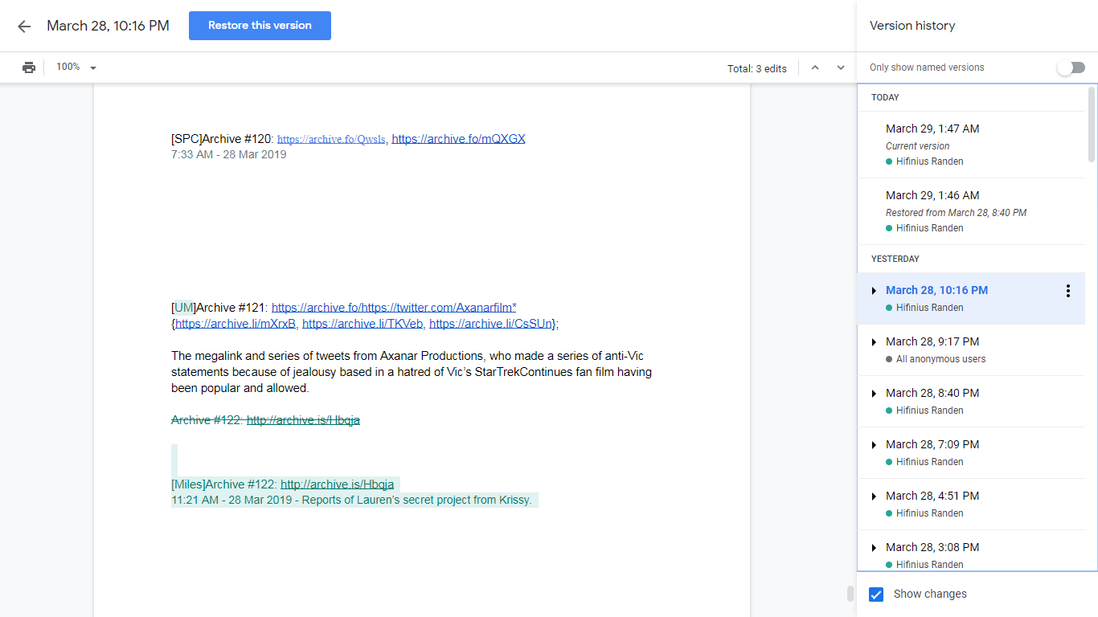Click the document scrollbar thumb
1098x617 pixels.
(x=850, y=594)
